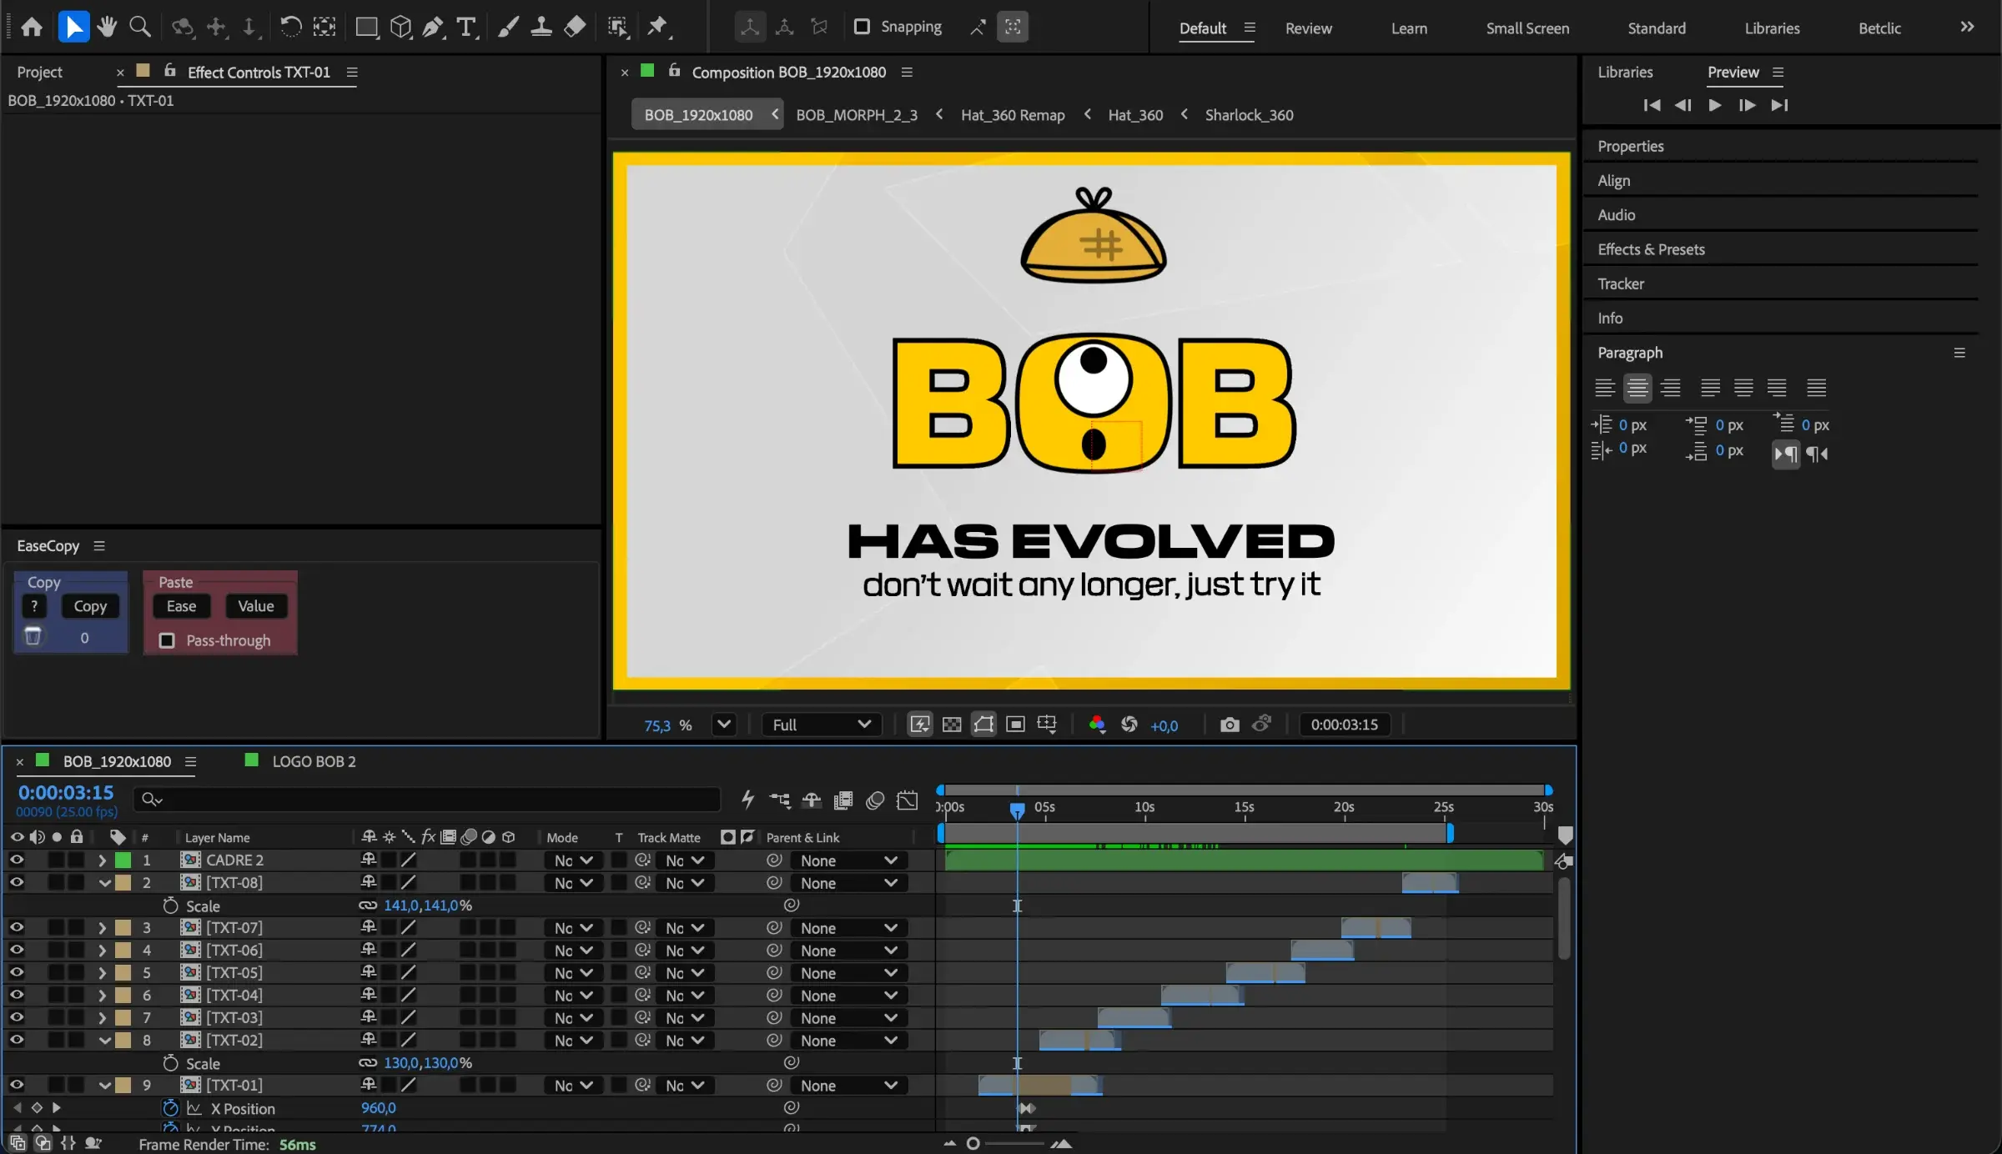Open Parent dropdown for [TXT-03] layer

click(x=848, y=1017)
